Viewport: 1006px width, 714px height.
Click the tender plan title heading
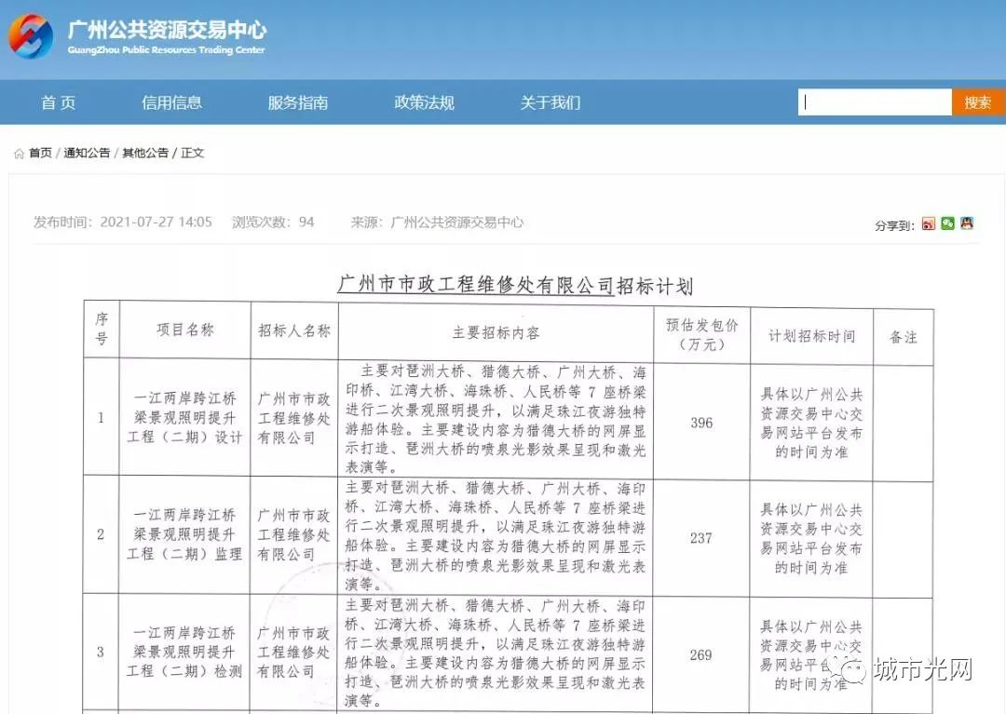coord(514,285)
